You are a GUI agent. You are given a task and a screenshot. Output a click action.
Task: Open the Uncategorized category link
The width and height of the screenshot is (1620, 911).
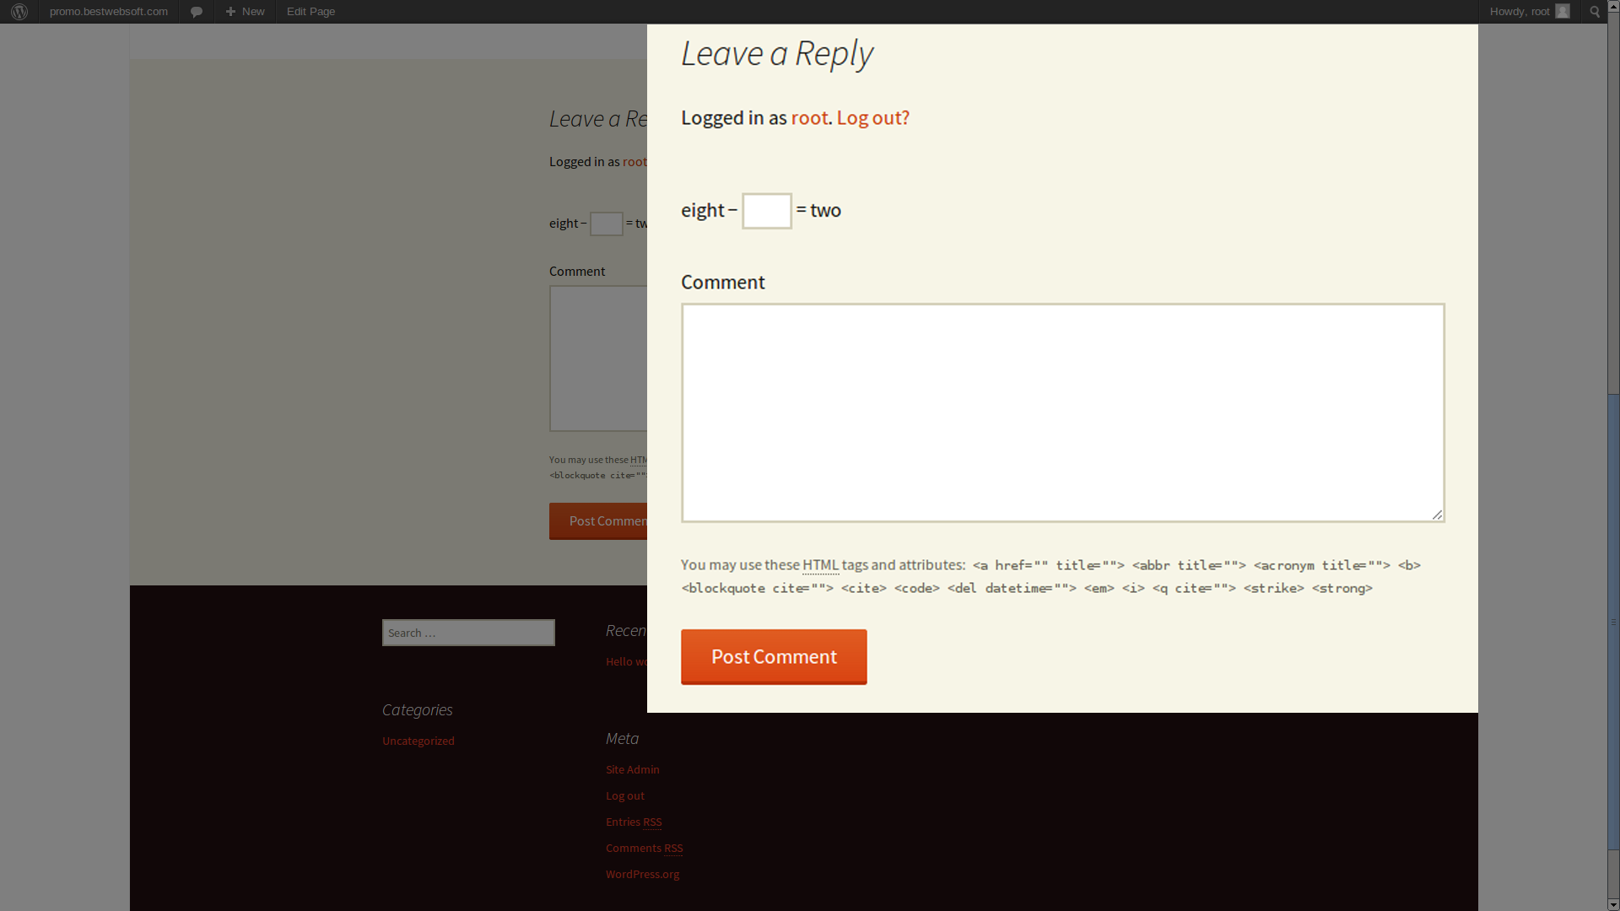pyautogui.click(x=418, y=741)
